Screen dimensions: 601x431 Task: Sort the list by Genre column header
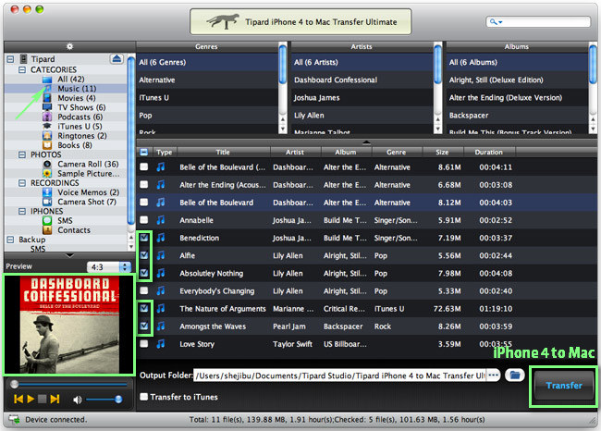[x=397, y=153]
